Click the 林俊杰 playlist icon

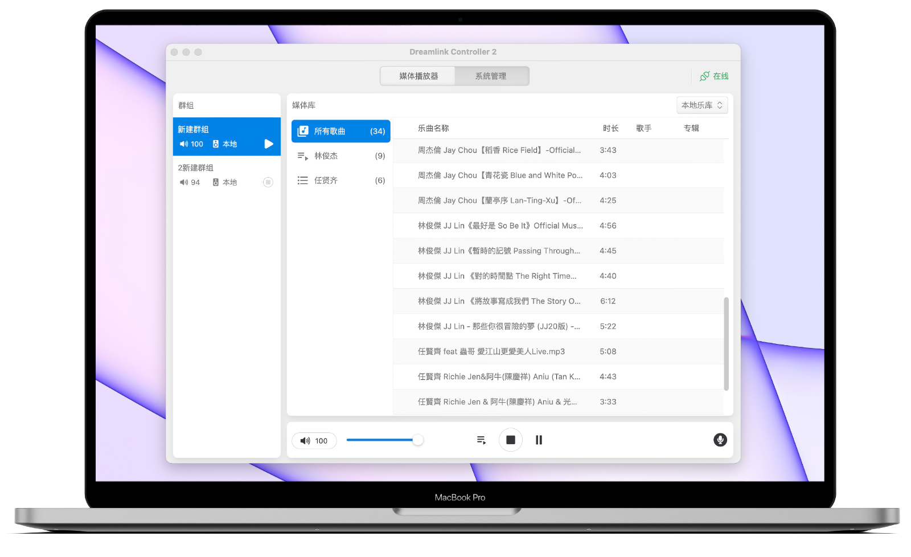point(303,156)
